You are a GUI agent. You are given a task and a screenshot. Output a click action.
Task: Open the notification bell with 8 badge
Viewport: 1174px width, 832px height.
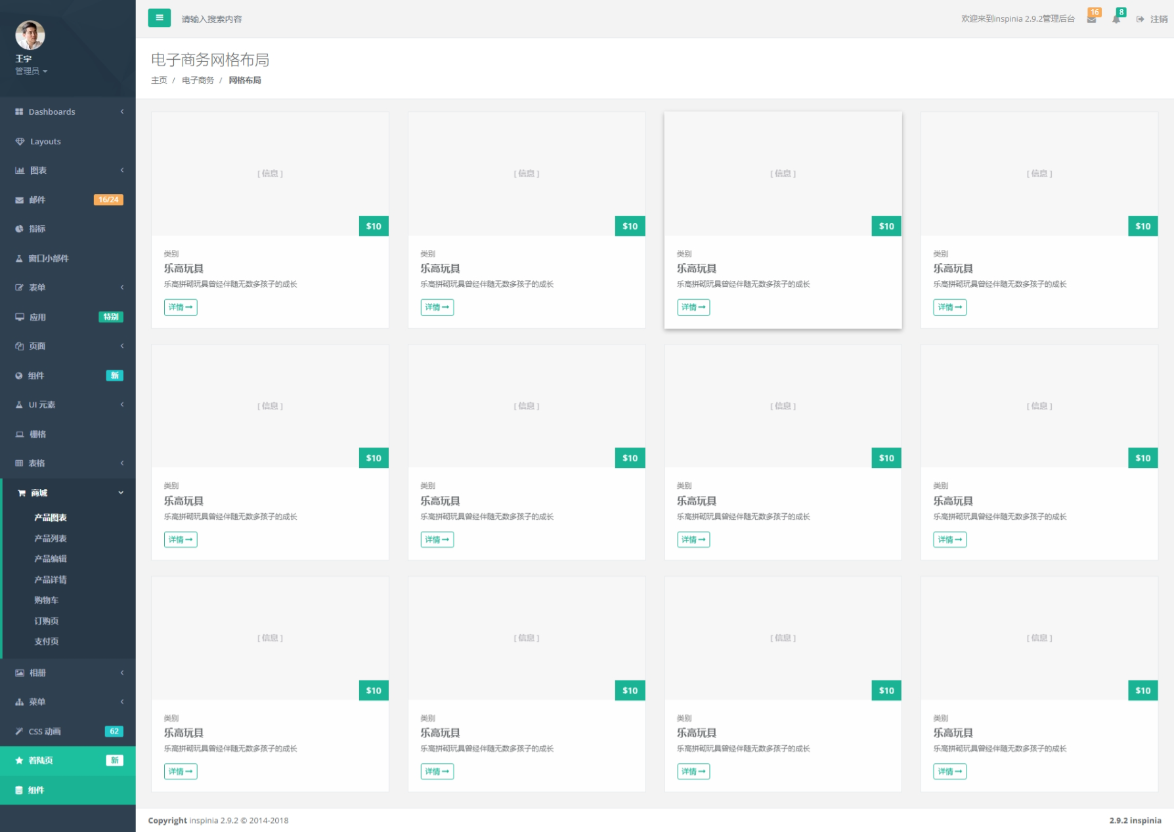click(1116, 19)
